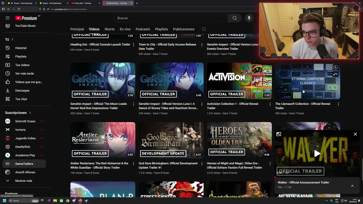Click the YouTube Premium logo

(26, 18)
